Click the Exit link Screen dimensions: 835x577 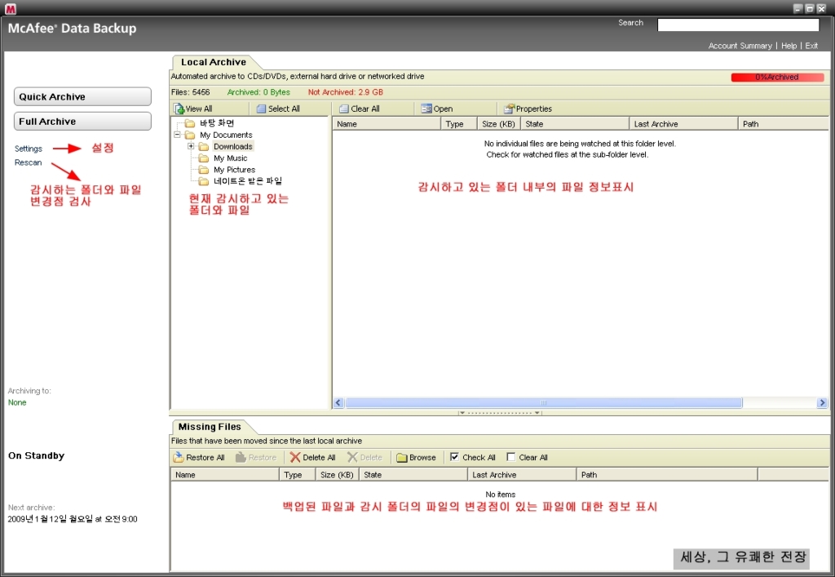tap(811, 46)
